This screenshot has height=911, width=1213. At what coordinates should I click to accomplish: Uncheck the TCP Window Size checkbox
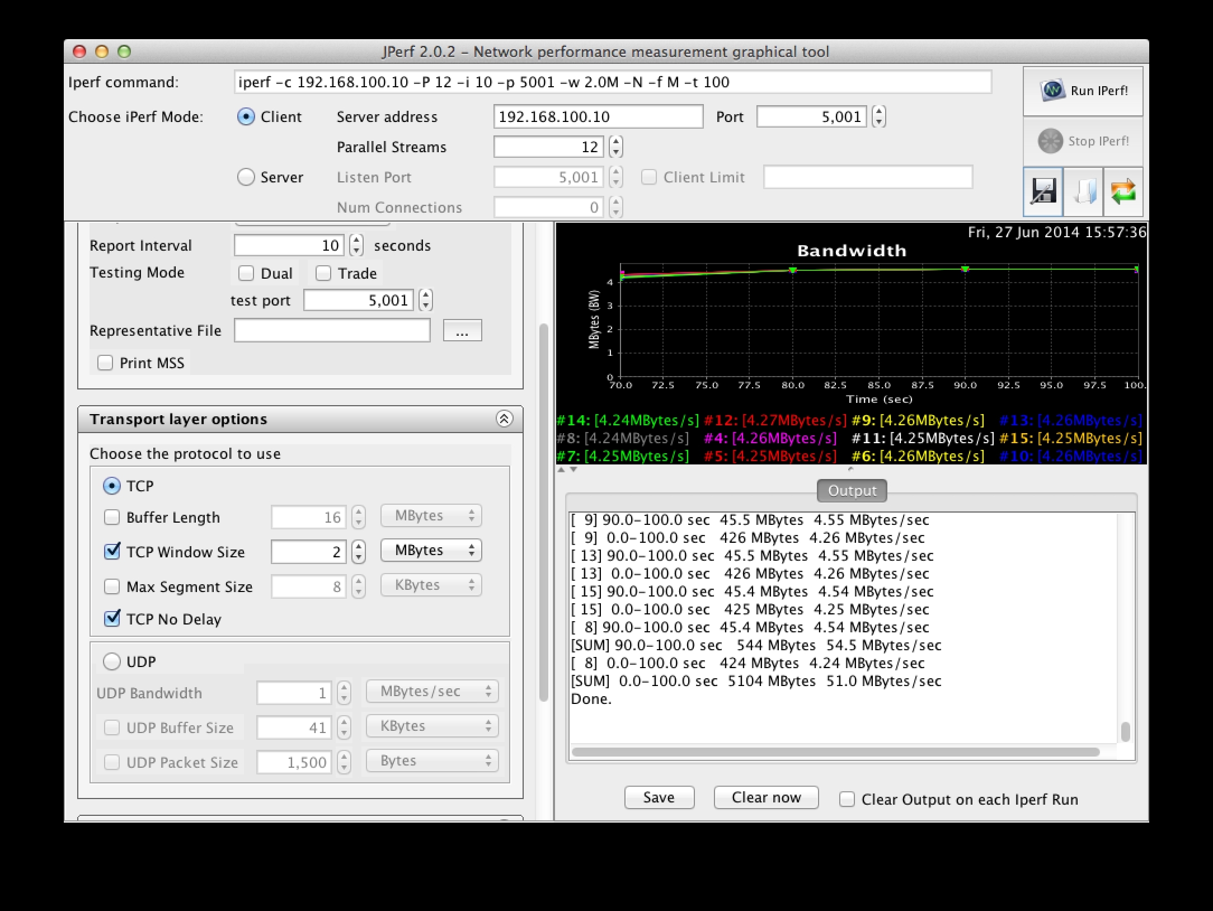click(112, 552)
